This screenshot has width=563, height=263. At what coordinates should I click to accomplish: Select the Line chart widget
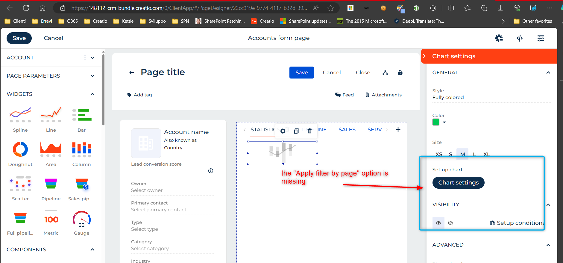[51, 119]
